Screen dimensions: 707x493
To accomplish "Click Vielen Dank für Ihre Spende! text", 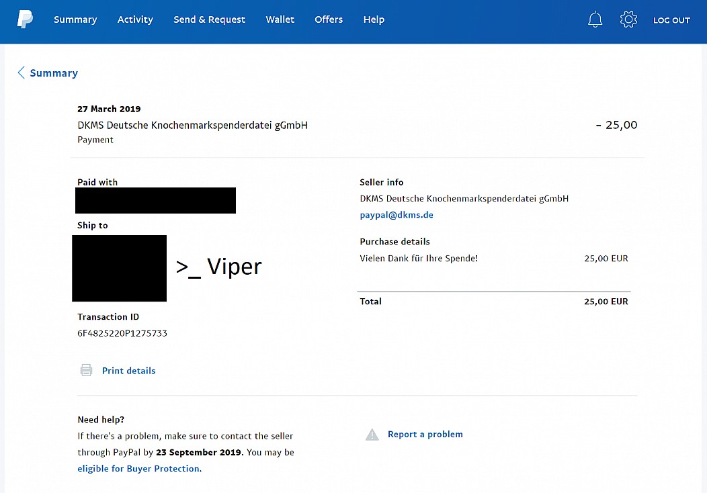I will click(419, 258).
